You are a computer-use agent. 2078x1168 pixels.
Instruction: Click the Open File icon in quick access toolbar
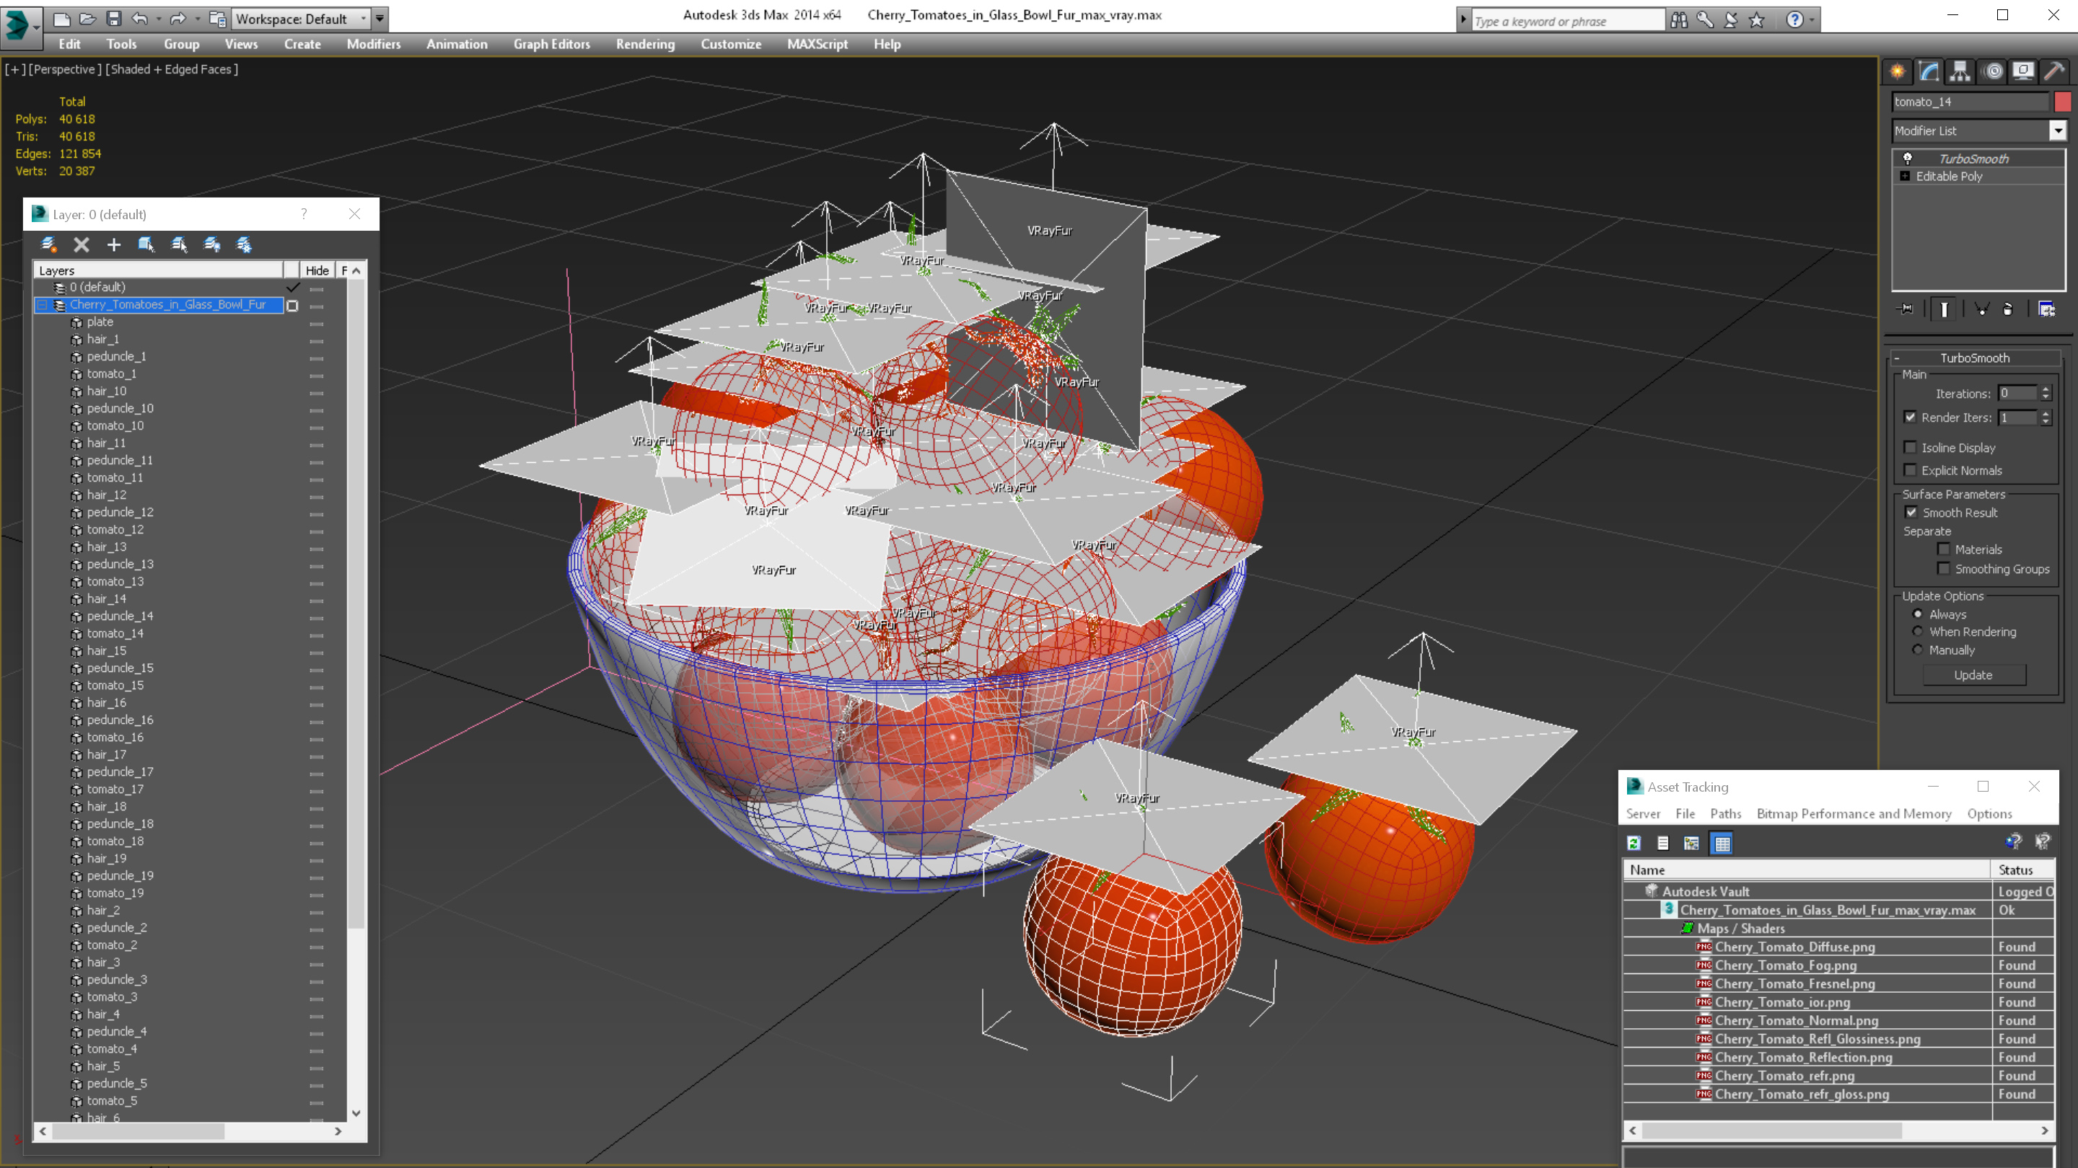tap(88, 19)
